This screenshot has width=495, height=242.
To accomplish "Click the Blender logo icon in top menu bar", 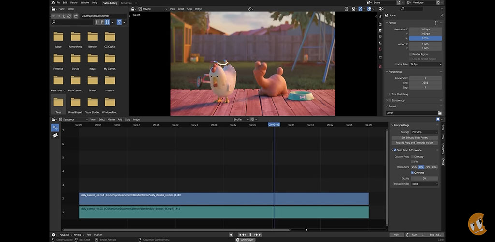I will [53, 2].
